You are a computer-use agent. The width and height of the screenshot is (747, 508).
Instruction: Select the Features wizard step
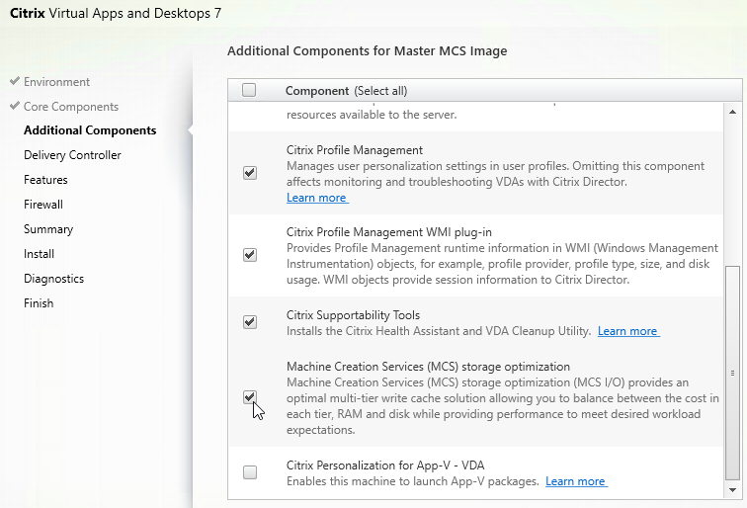45,180
